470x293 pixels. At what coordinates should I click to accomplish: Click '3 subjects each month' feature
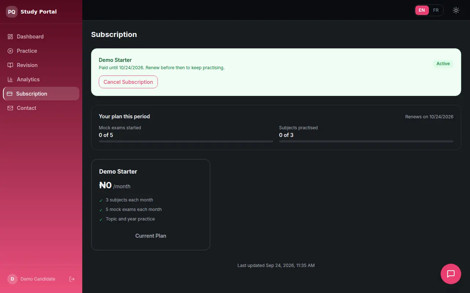(129, 200)
